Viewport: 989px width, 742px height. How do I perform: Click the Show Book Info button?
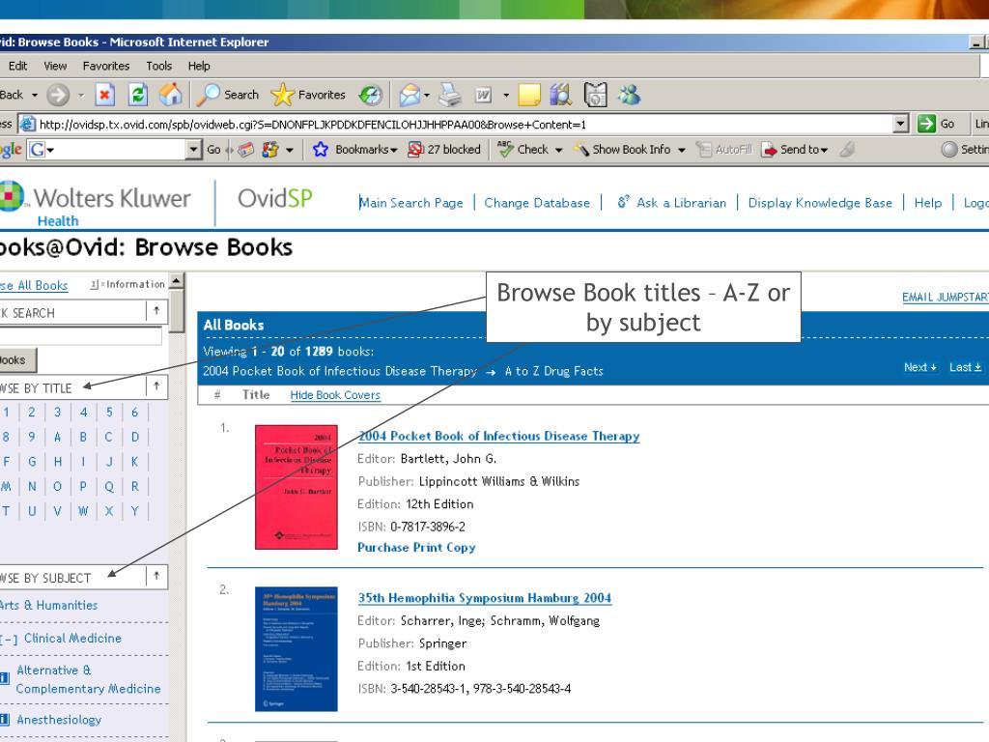(623, 150)
